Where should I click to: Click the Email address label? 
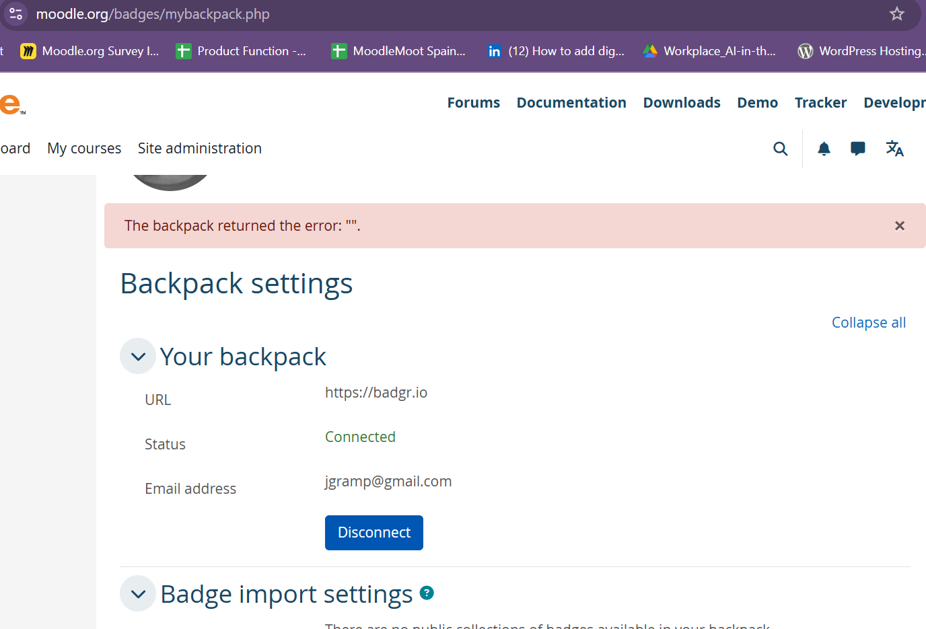point(190,489)
